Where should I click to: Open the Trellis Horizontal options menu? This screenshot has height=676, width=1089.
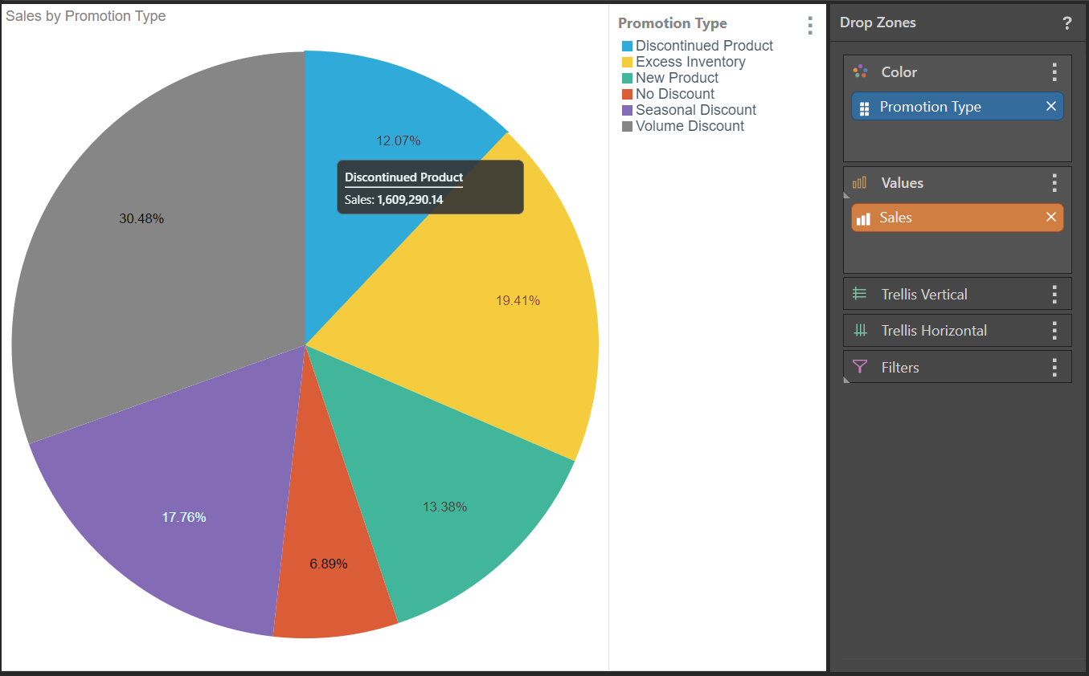1054,330
